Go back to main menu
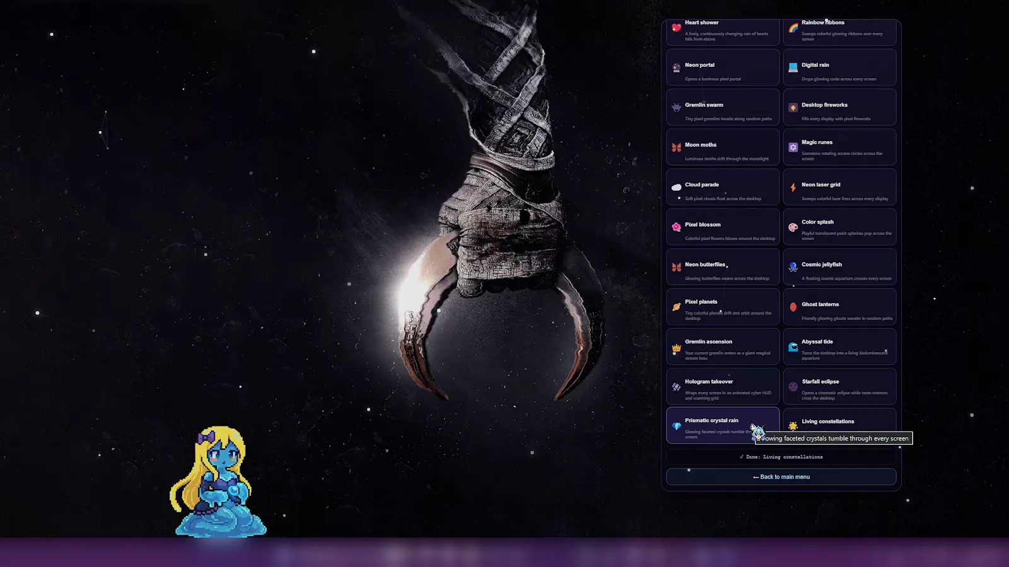Screen dimensions: 1009x567 [781, 477]
